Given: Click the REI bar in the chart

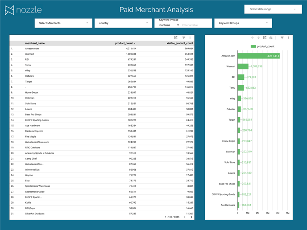Looking at the screenshot, I should pyautogui.click(x=241, y=77).
